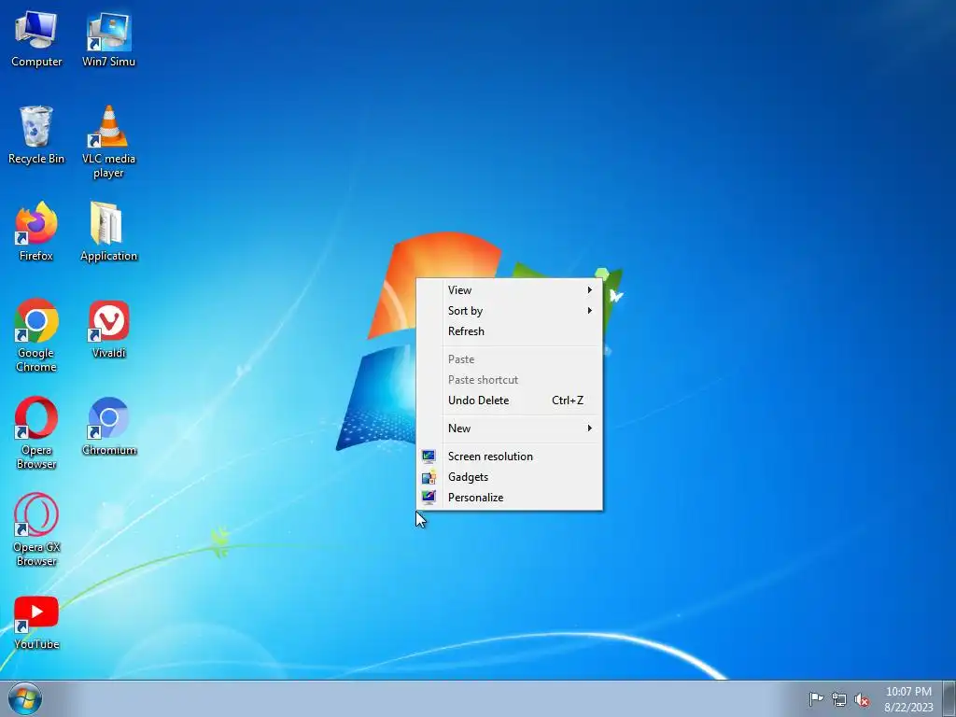Click the Show desktop button strip
Viewport: 956px width, 717px height.
949,698
